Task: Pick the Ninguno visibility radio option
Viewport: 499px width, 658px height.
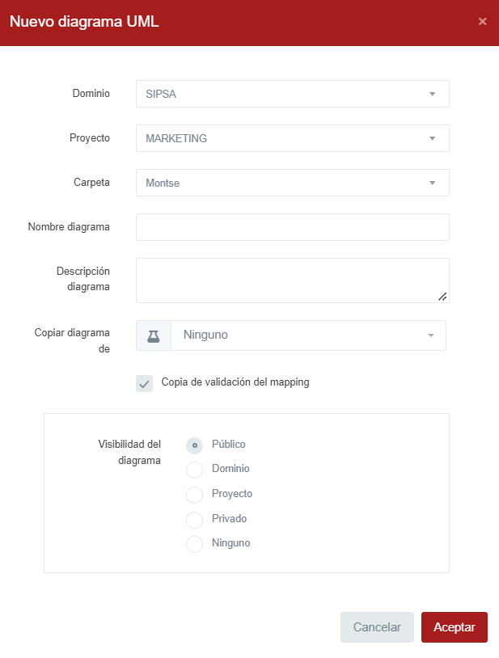Action: click(x=194, y=544)
